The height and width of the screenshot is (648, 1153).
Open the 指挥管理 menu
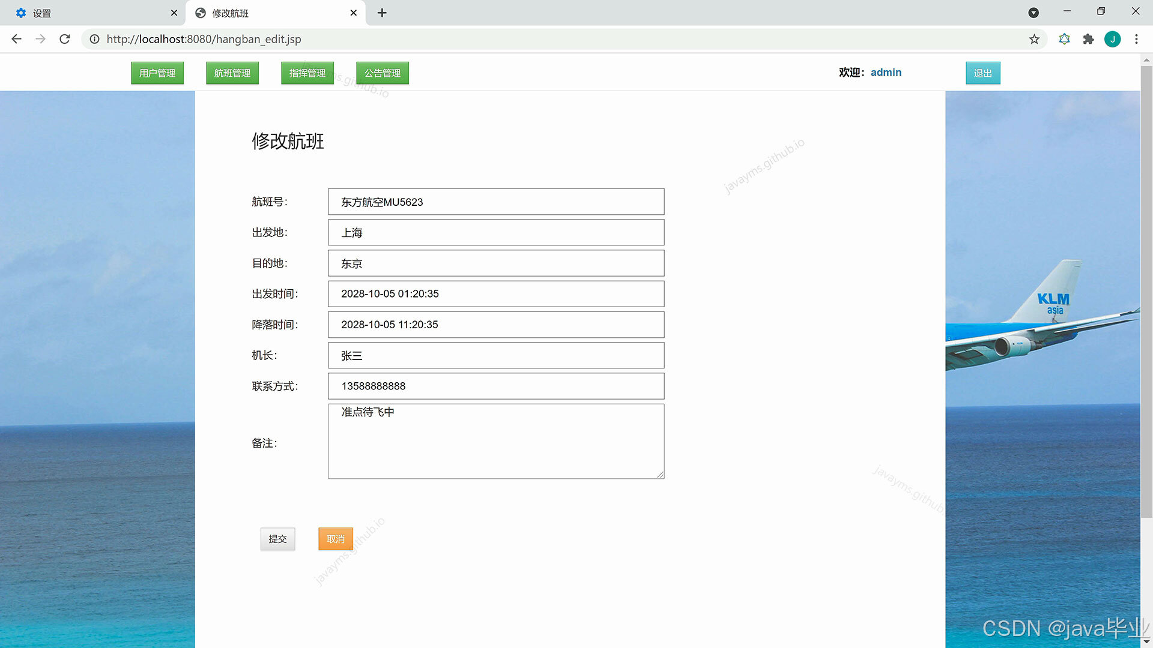(307, 73)
